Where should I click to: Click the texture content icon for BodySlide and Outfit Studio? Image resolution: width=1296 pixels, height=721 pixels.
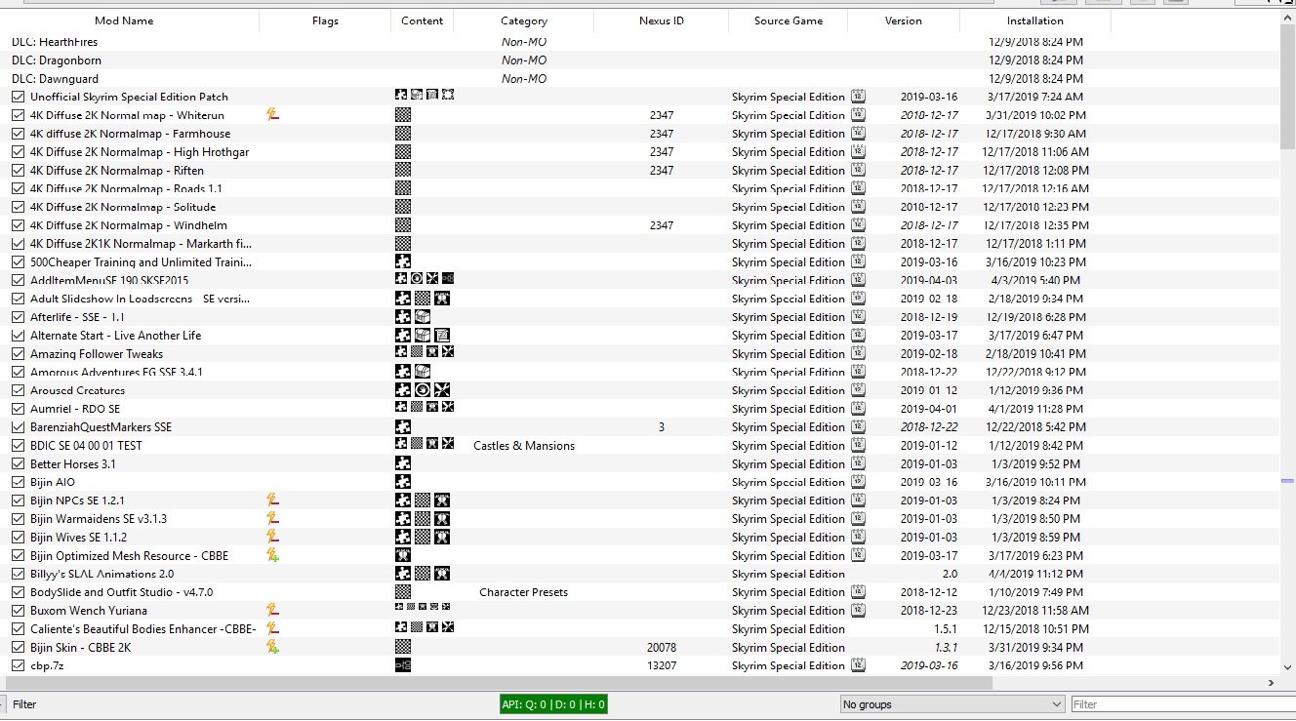[402, 592]
